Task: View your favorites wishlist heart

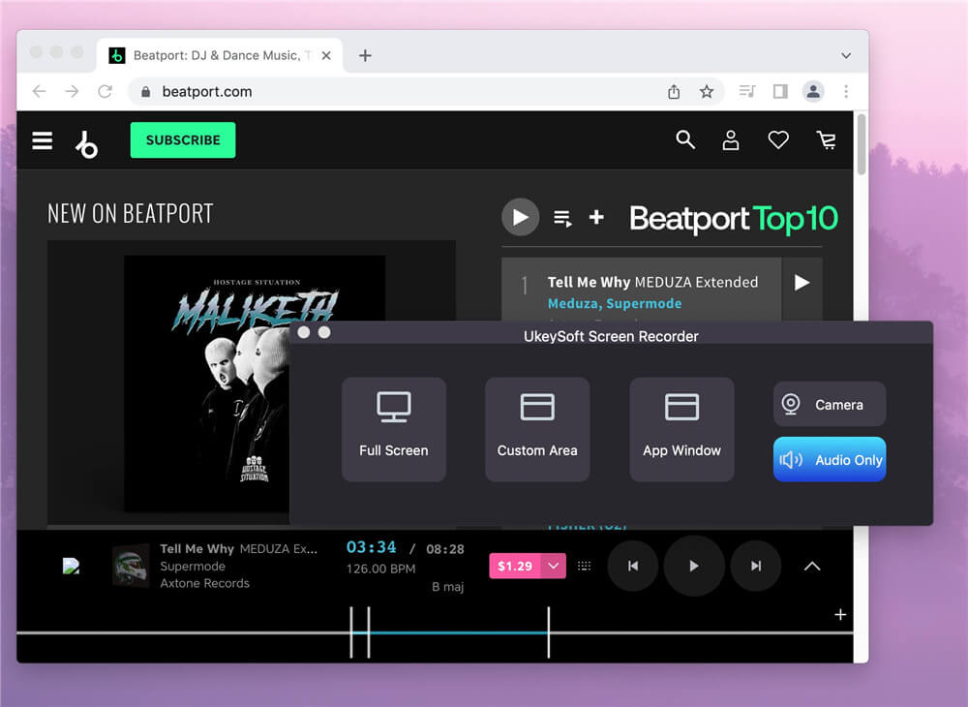Action: click(x=778, y=140)
